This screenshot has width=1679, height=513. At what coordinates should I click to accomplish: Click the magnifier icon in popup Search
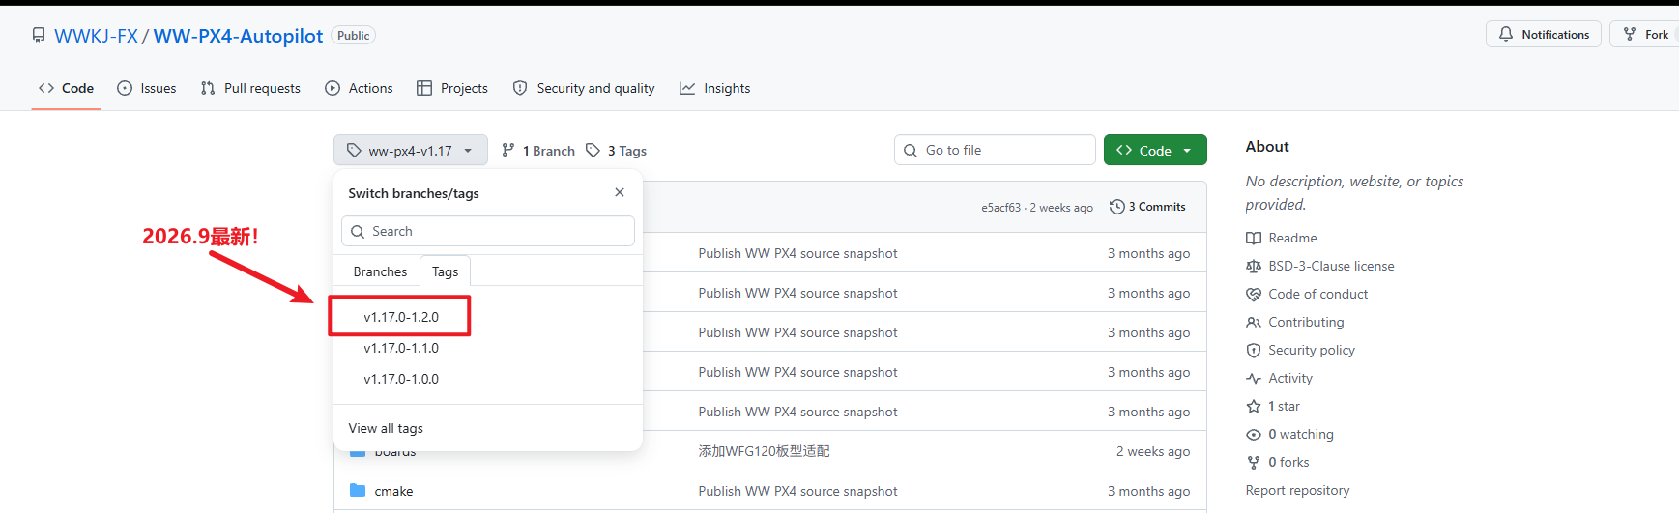[x=358, y=231]
